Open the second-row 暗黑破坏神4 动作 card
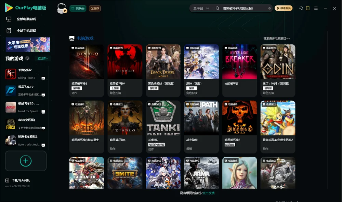 click(x=125, y=127)
